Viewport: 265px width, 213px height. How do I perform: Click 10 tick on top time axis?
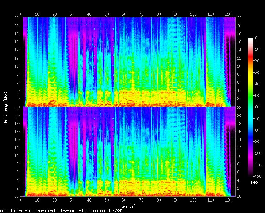pyautogui.click(x=37, y=14)
